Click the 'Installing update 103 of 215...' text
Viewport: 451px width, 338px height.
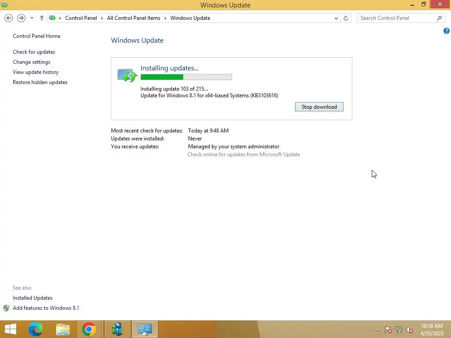coord(174,89)
